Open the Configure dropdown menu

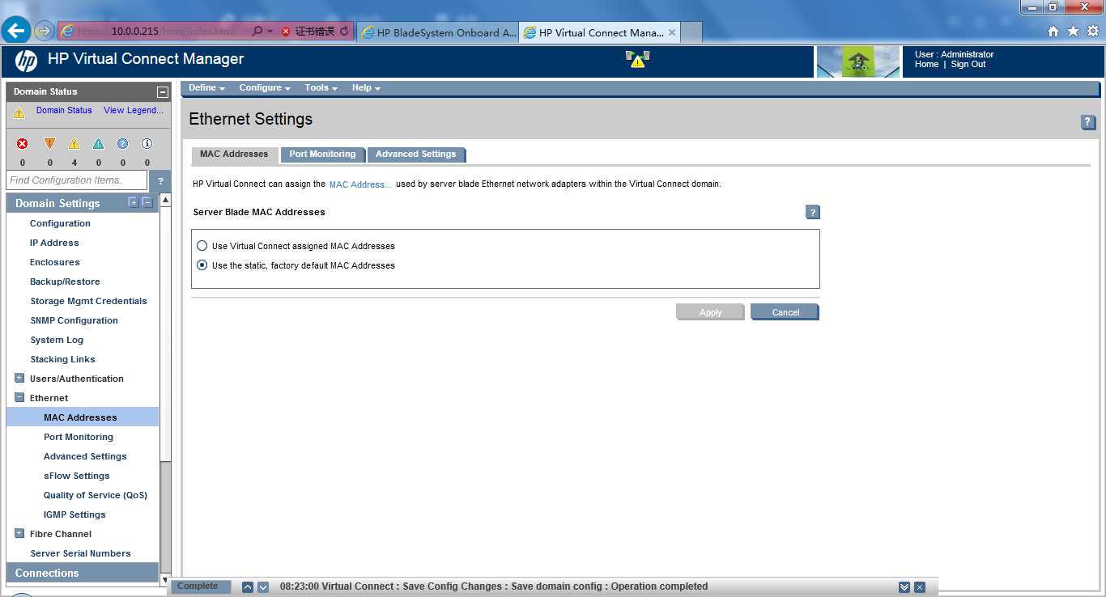[x=265, y=87]
